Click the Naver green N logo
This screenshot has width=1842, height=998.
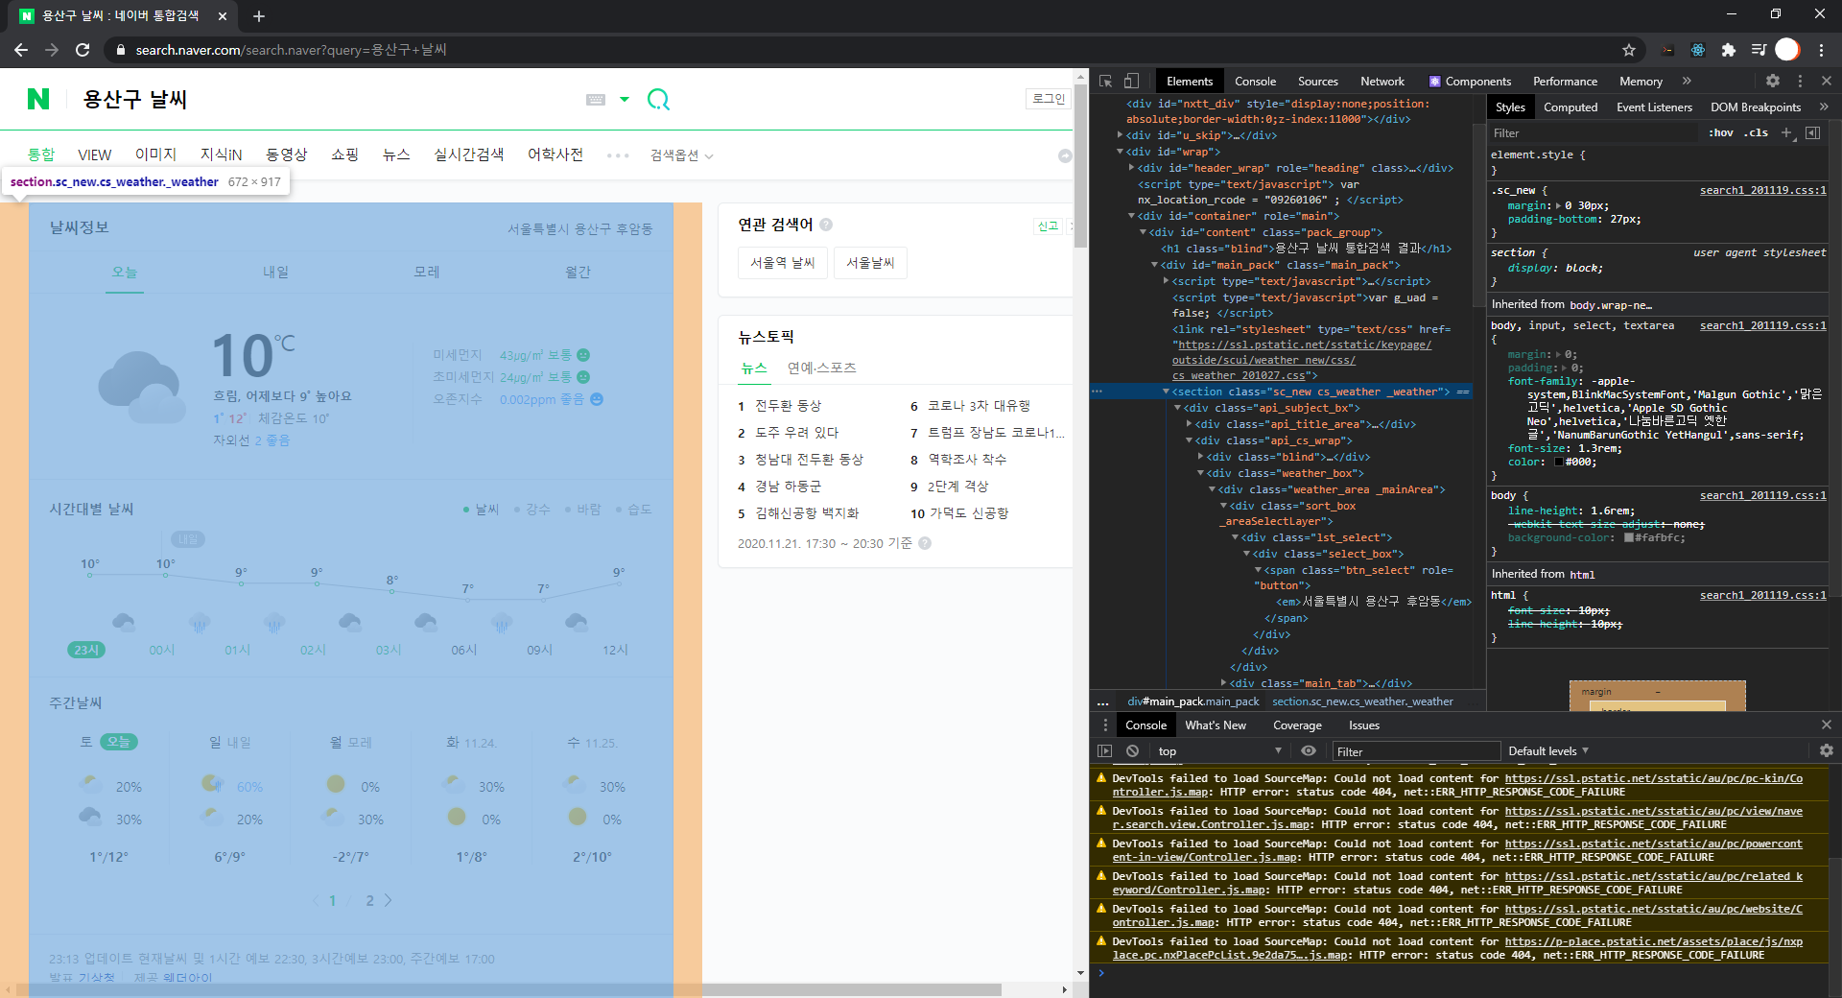(x=38, y=99)
